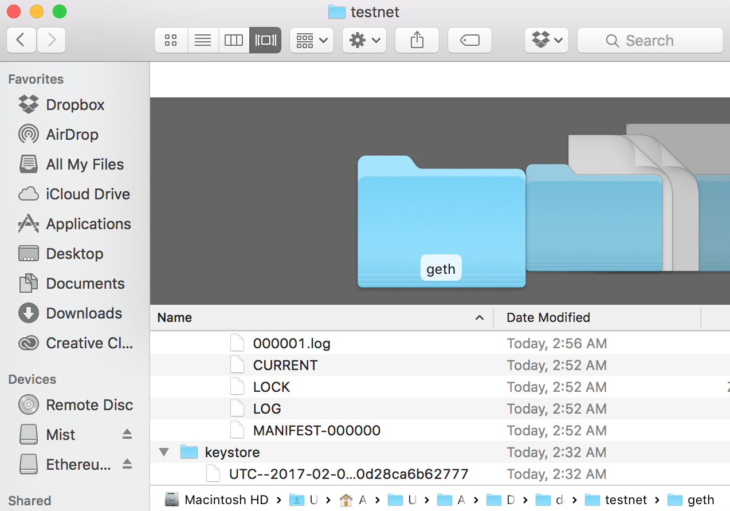
Task: Click the Share toolbar button
Action: click(x=417, y=40)
